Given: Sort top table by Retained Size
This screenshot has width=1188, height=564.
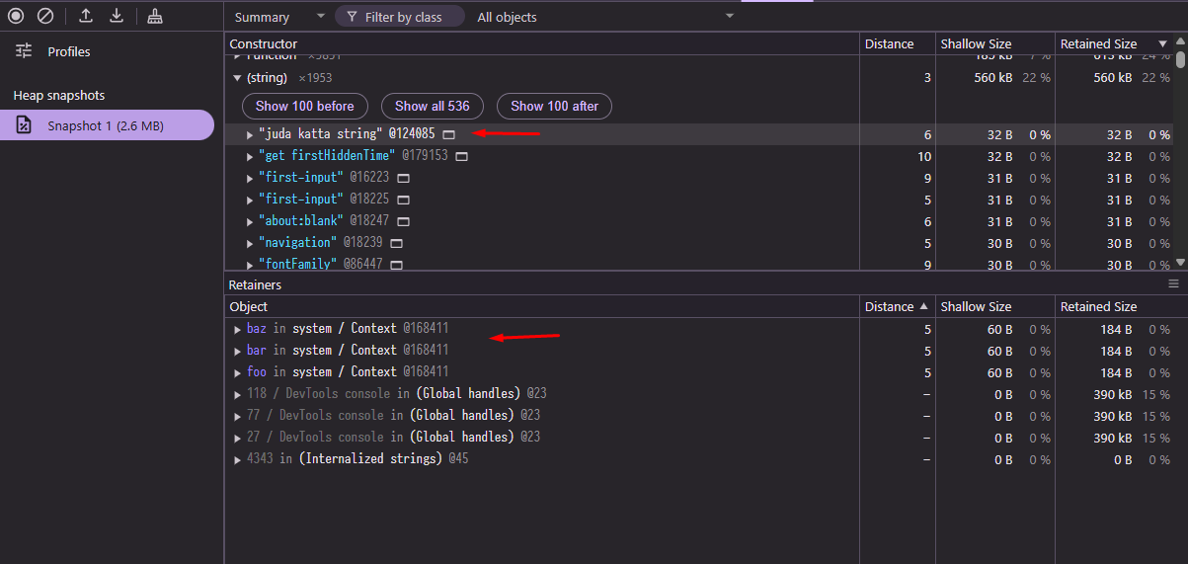Looking at the screenshot, I should tap(1115, 43).
